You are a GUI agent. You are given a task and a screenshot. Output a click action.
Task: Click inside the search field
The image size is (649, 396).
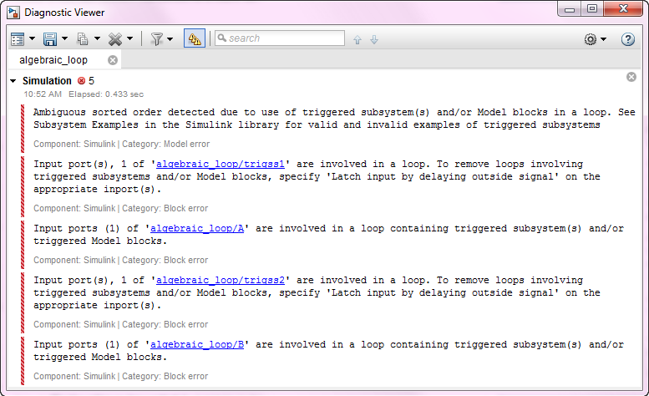pos(280,38)
